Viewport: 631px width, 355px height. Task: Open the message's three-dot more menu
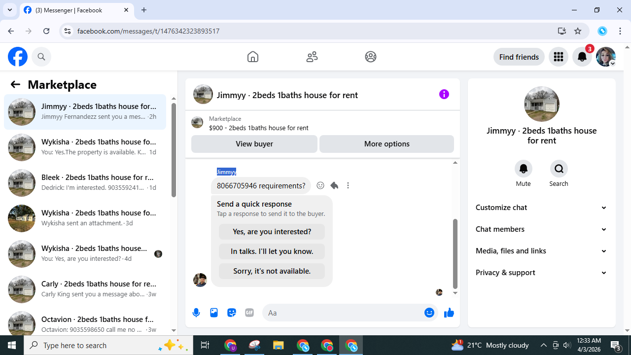(x=348, y=185)
